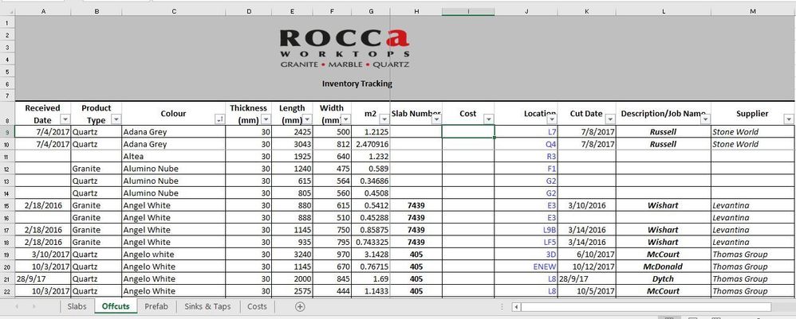
Task: Click location link R3
Action: tap(552, 157)
